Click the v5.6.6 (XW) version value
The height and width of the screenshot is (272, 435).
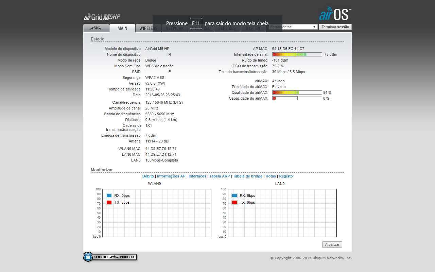pyautogui.click(x=155, y=83)
